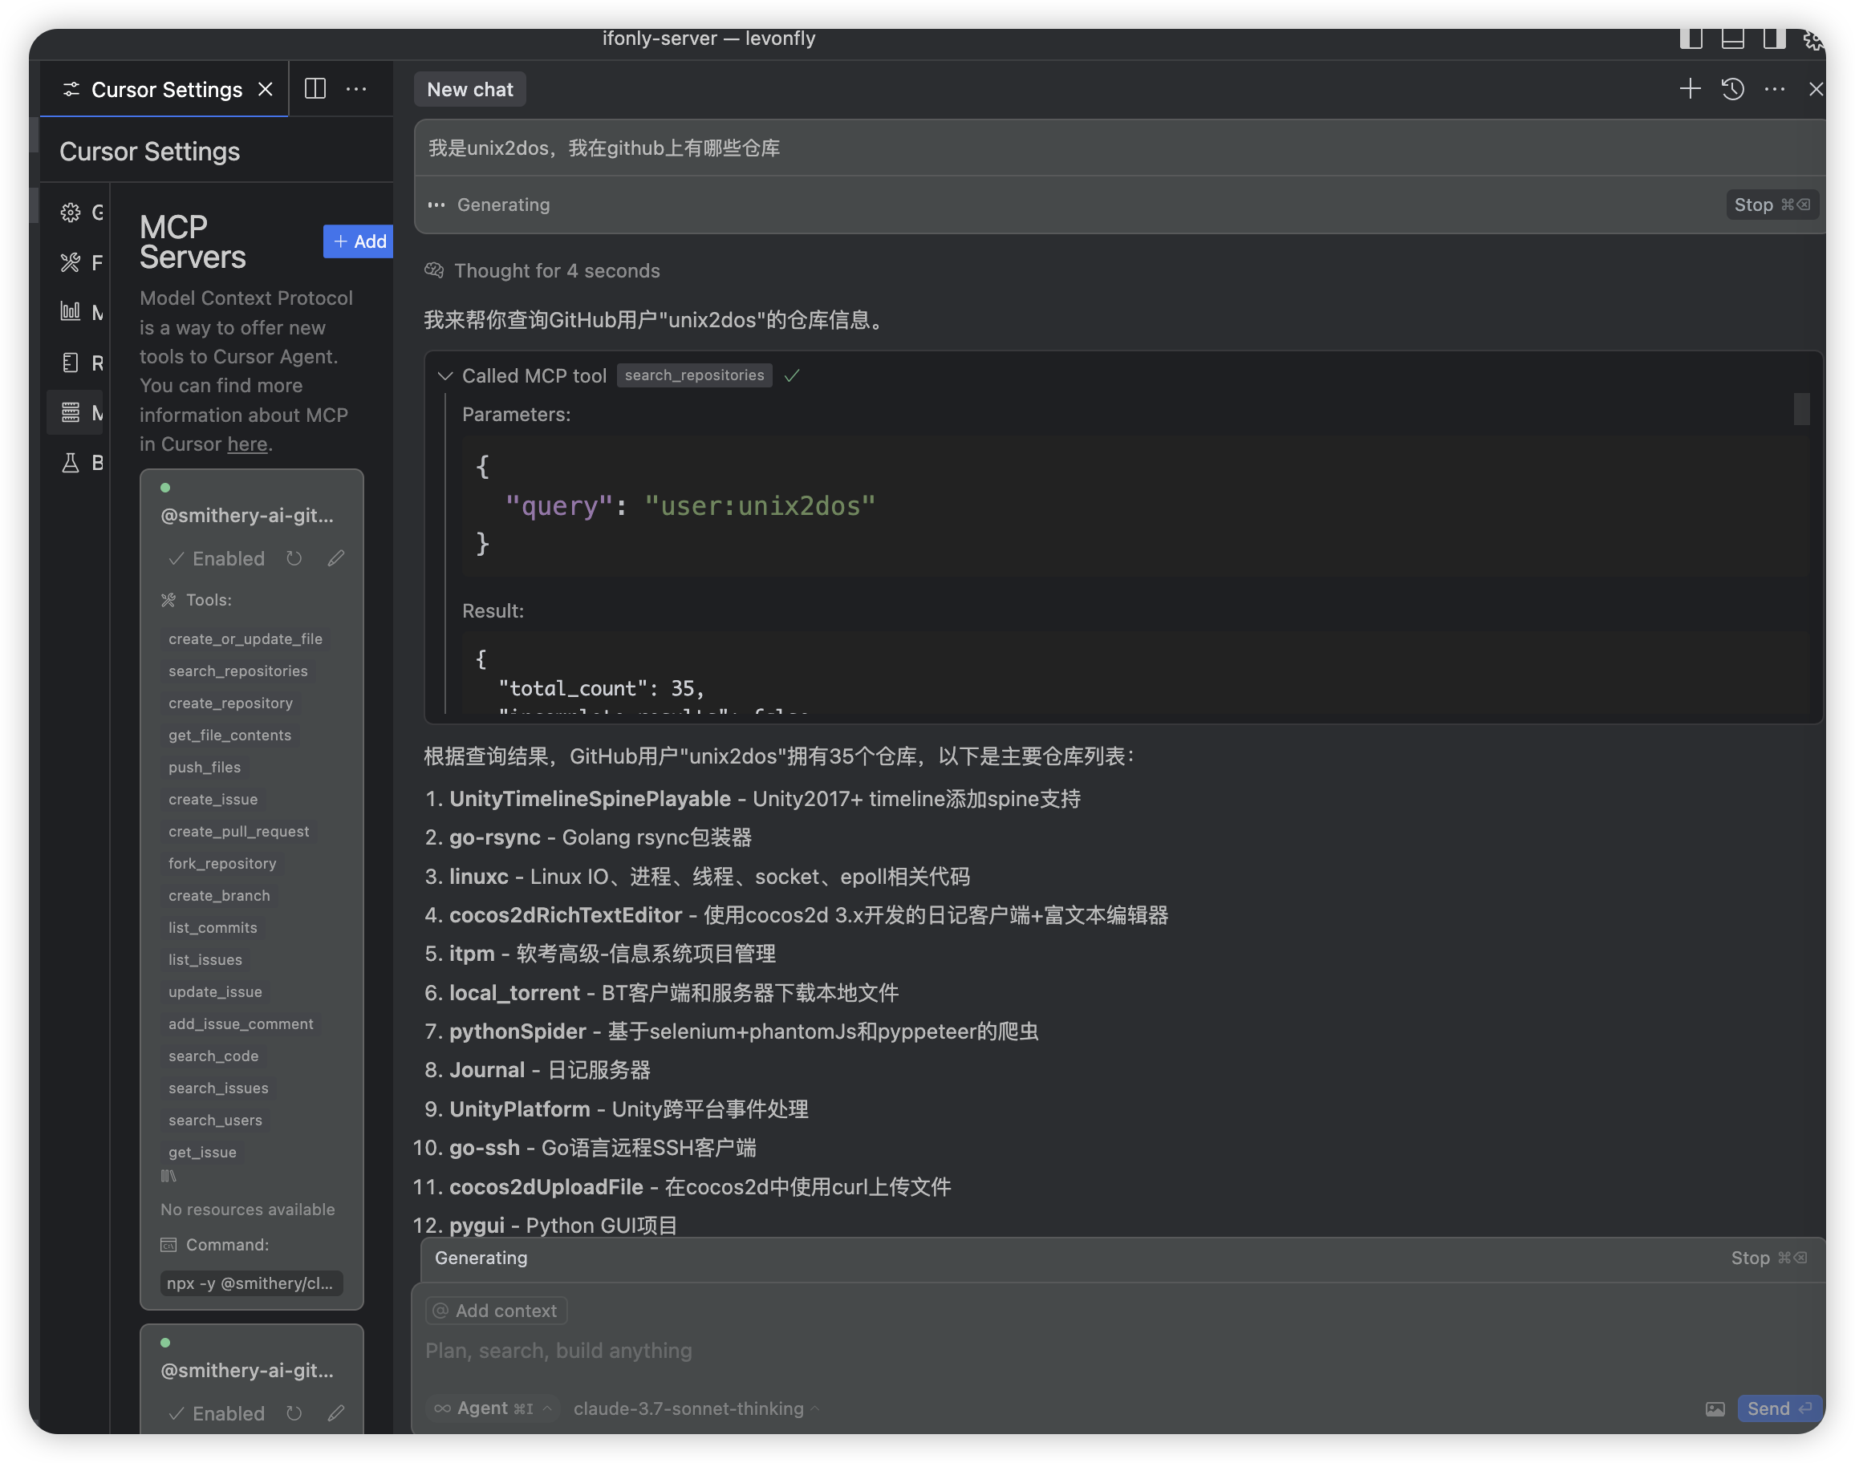Viewport: 1855px width, 1463px height.
Task: Stop generation in top message box
Action: pos(1771,205)
